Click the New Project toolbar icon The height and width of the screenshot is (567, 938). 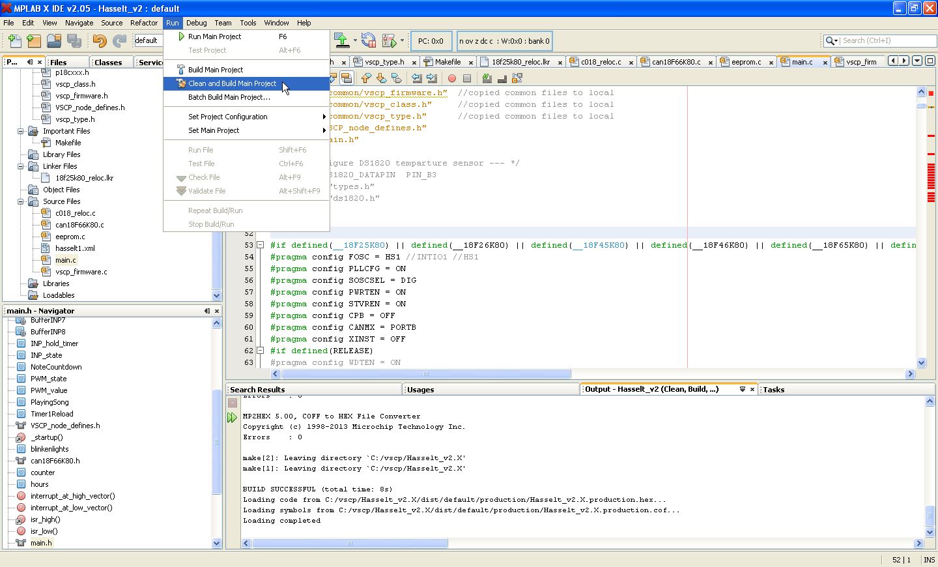(34, 41)
